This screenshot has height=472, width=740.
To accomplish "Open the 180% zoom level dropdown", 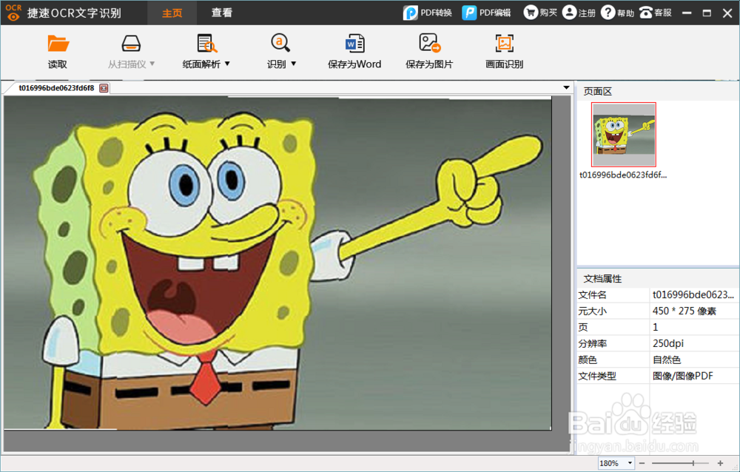I will pyautogui.click(x=630, y=463).
